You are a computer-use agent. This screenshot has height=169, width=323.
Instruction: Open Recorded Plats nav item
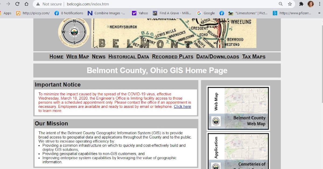click(x=173, y=57)
